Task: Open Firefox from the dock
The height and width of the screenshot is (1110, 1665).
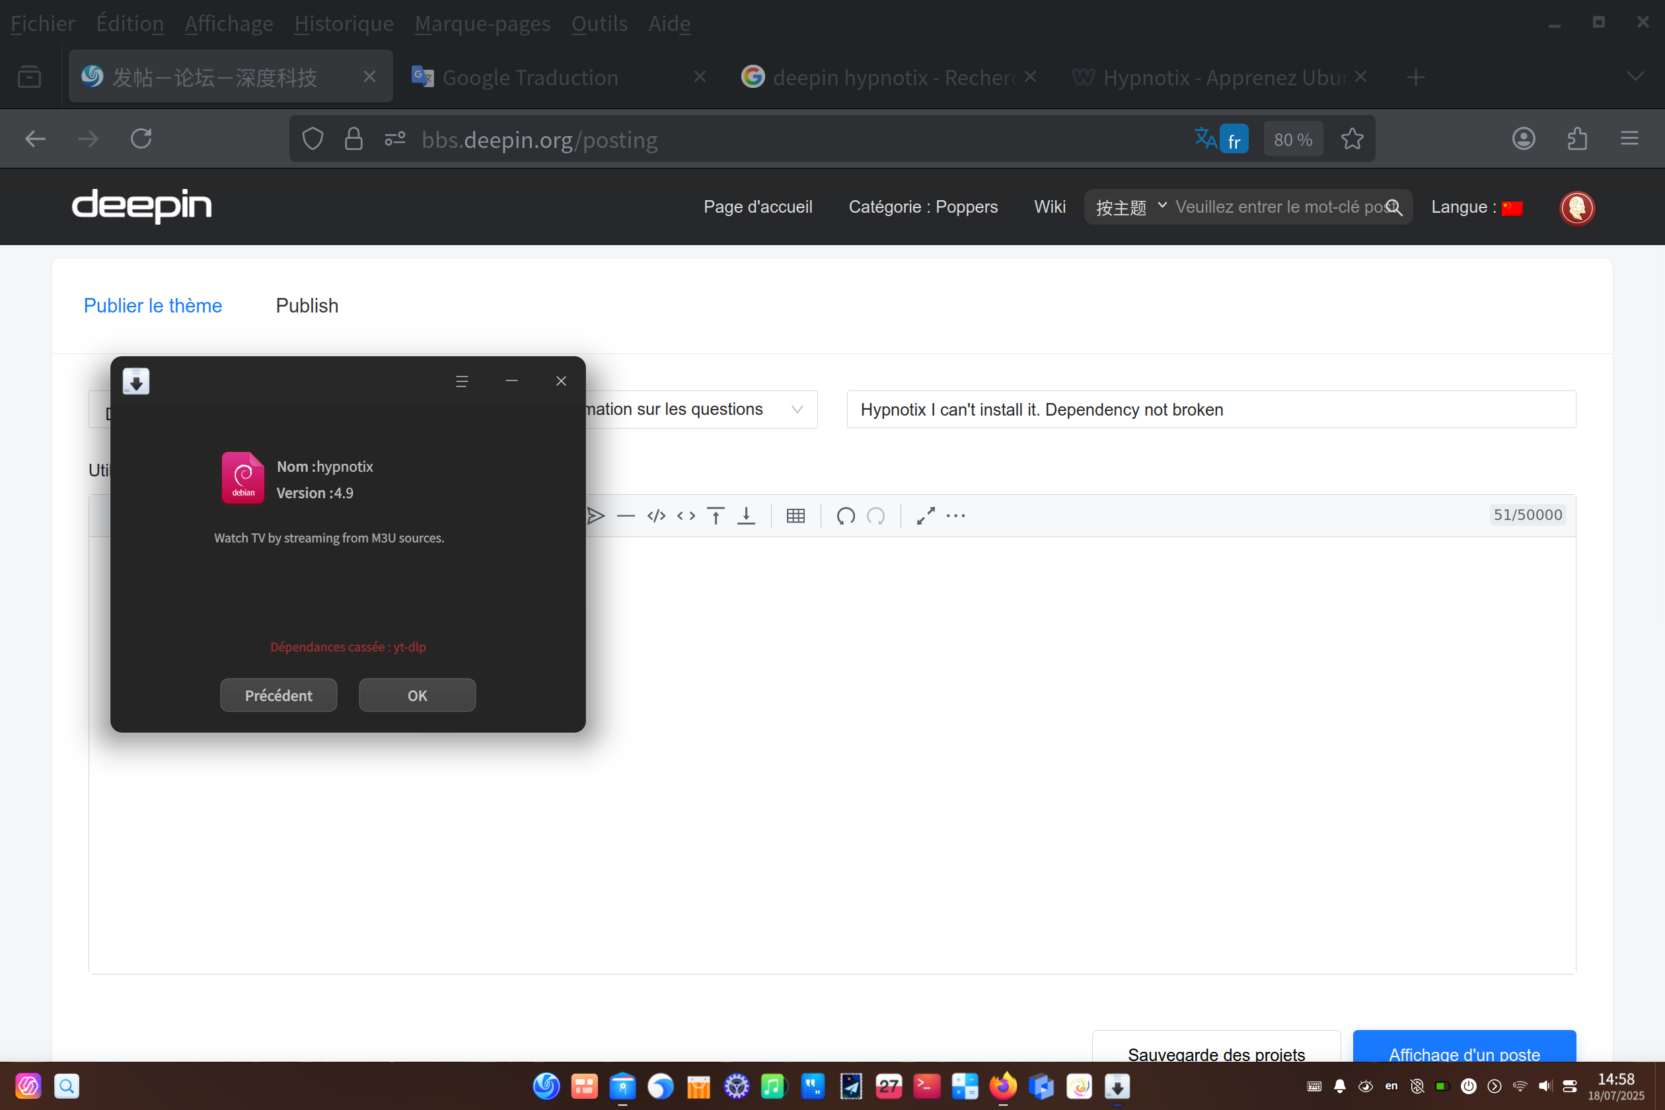Action: click(x=1003, y=1086)
